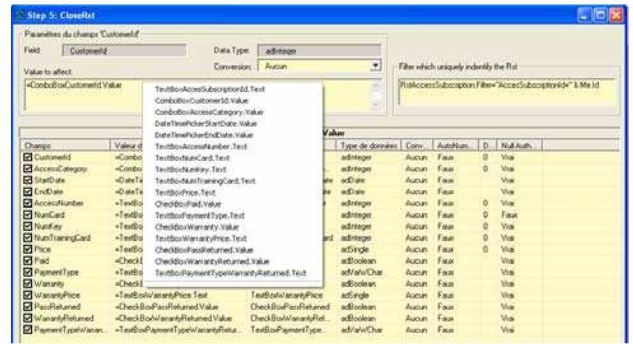
Task: Click the filter text box with RstAccessSubscription.Filter
Action: point(507,92)
